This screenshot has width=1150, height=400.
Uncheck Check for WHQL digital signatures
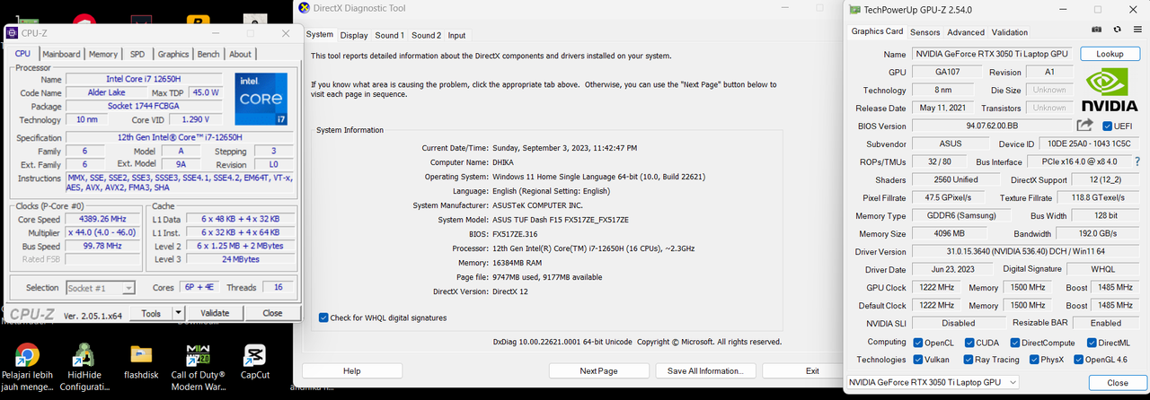(323, 317)
